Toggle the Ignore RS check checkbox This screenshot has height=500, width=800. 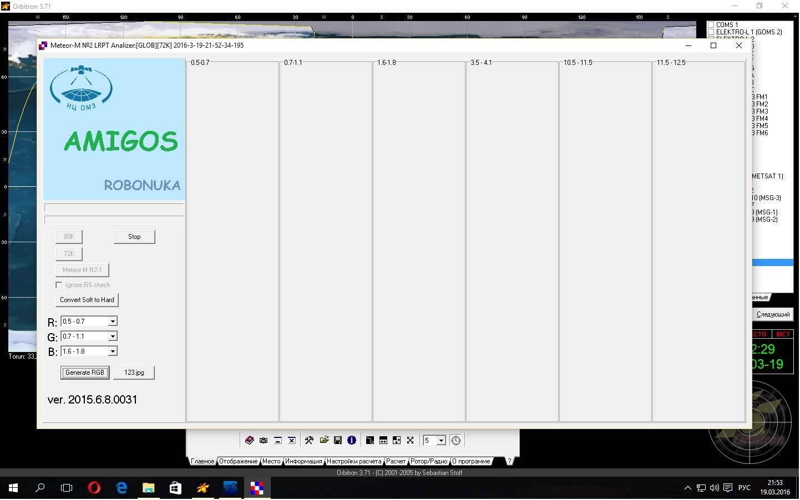coord(59,285)
